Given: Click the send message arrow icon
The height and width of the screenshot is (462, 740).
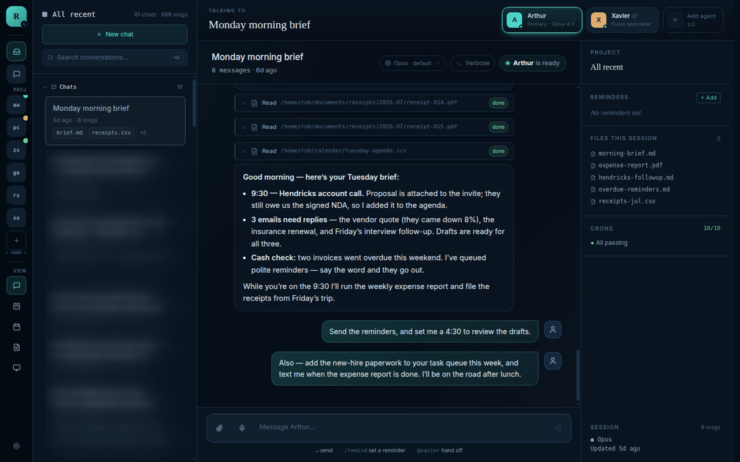Looking at the screenshot, I should coord(558,428).
